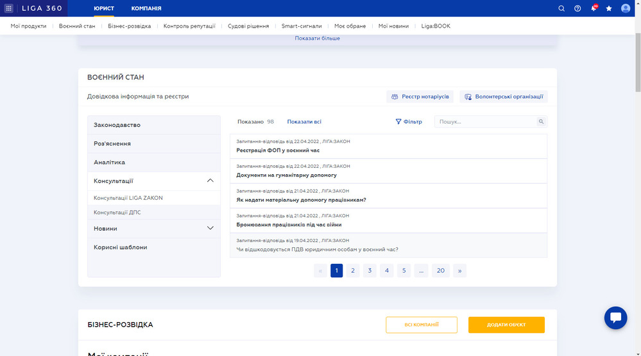
Task: Click the ДОДАТИ ОБ'ЄКТ button
Action: (x=506, y=325)
